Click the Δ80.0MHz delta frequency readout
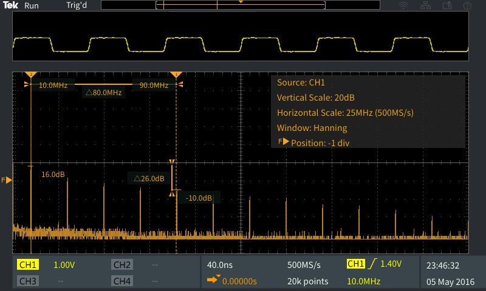 [103, 93]
